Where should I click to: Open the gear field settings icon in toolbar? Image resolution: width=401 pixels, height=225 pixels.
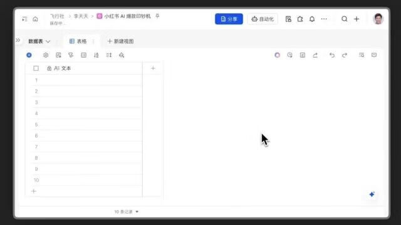pyautogui.click(x=46, y=55)
